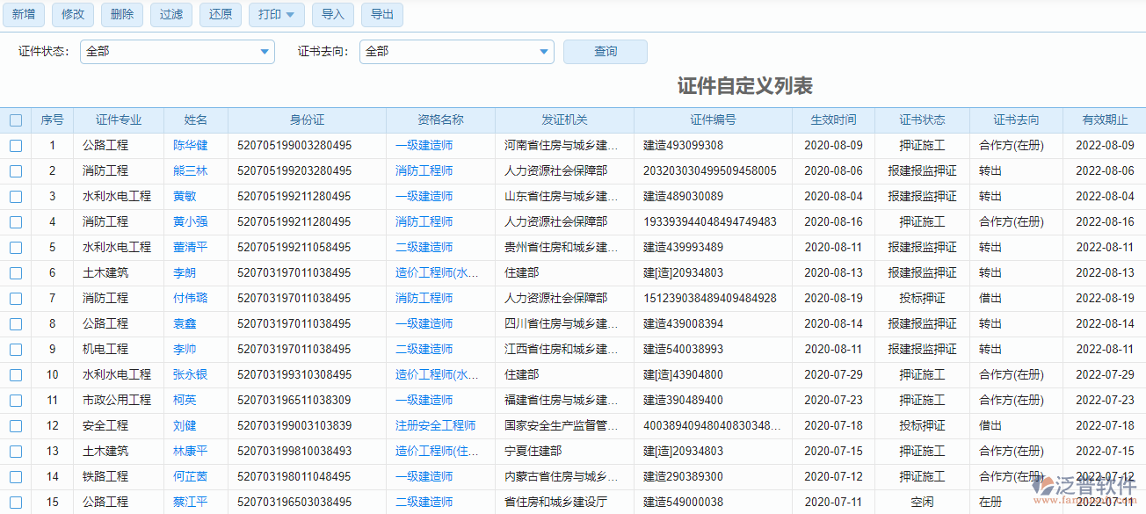
Task: Check the checkbox for row 1 陈华健
Action: (16, 146)
